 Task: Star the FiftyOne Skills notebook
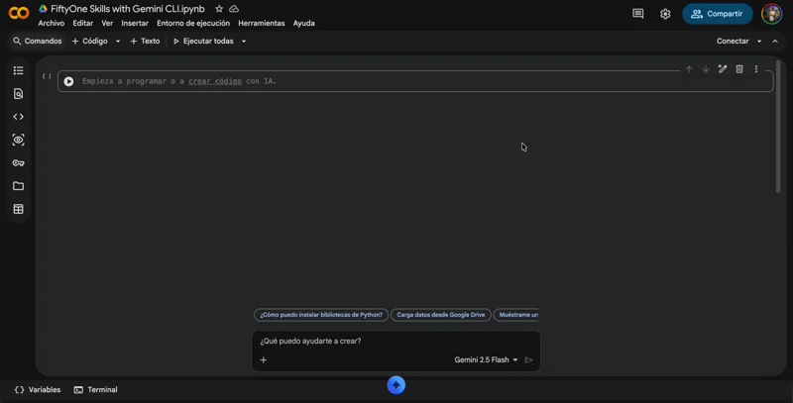(x=219, y=9)
